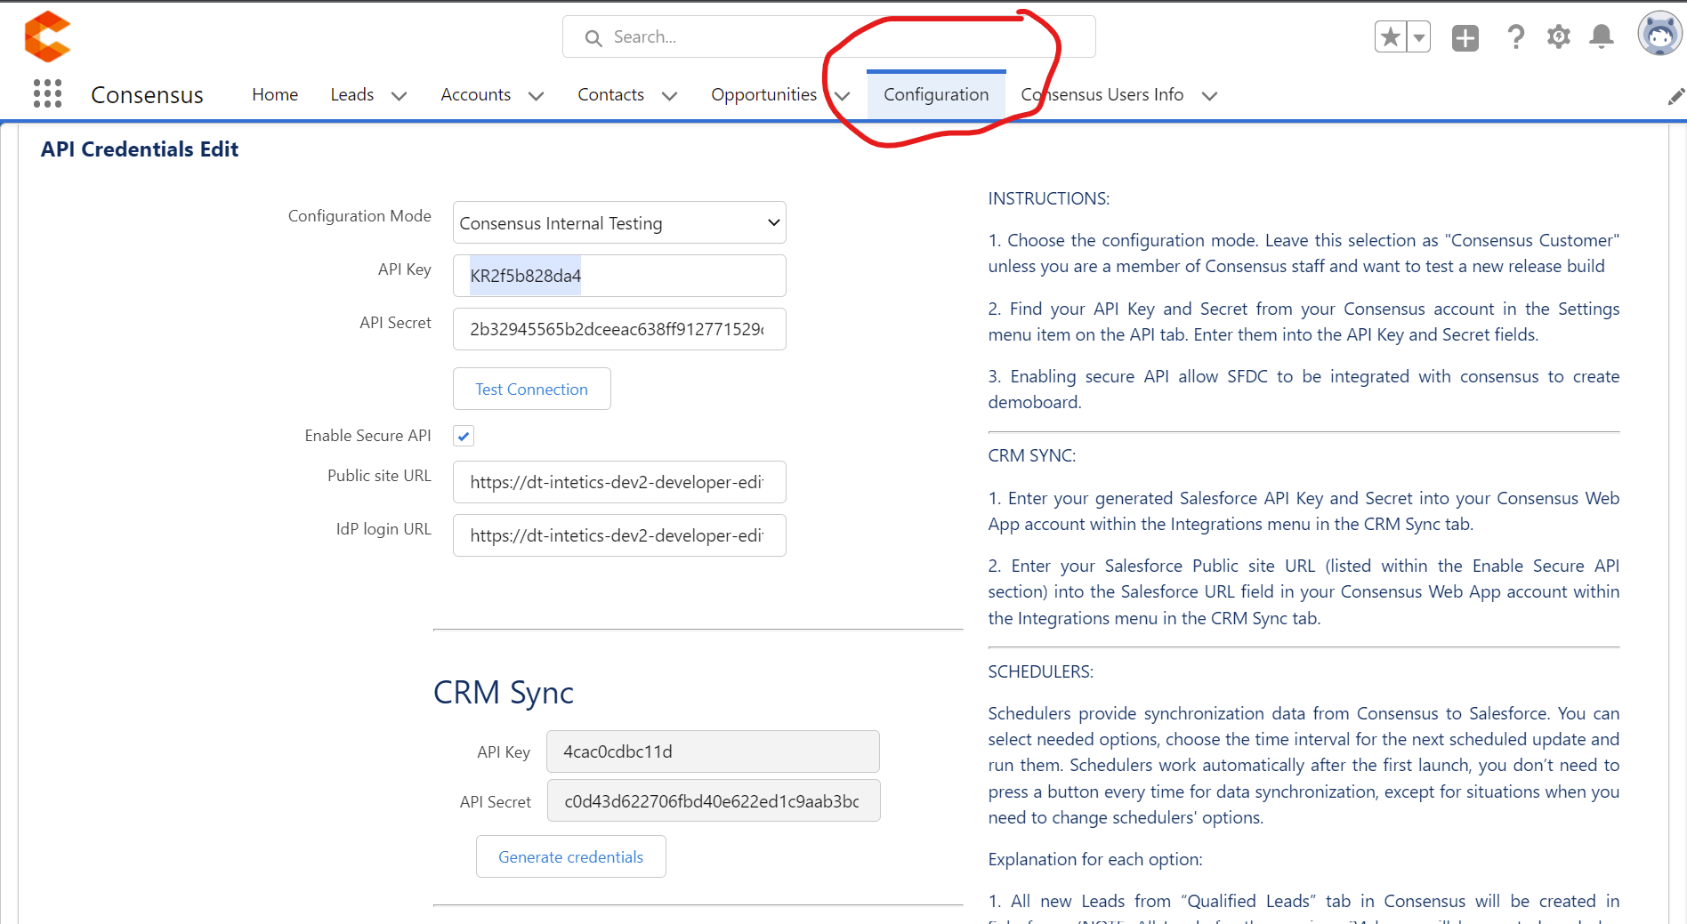
Task: Open the App Launcher dots grid
Action: tap(47, 93)
